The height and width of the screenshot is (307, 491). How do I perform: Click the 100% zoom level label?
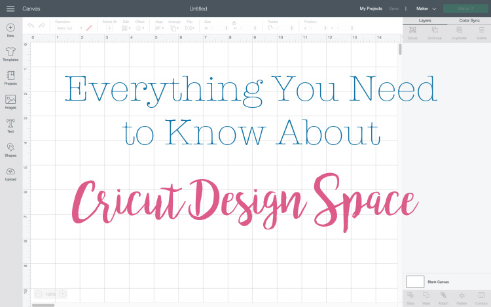point(50,294)
